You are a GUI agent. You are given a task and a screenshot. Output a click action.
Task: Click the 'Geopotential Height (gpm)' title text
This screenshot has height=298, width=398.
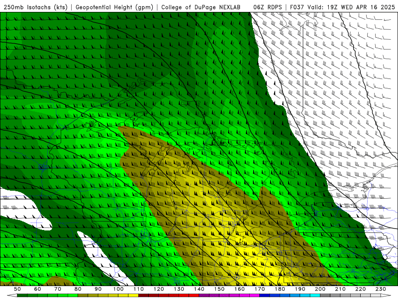click(x=114, y=7)
